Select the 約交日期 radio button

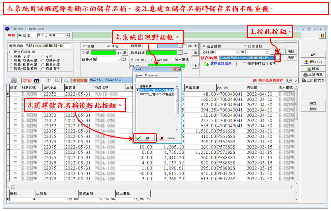point(245,47)
